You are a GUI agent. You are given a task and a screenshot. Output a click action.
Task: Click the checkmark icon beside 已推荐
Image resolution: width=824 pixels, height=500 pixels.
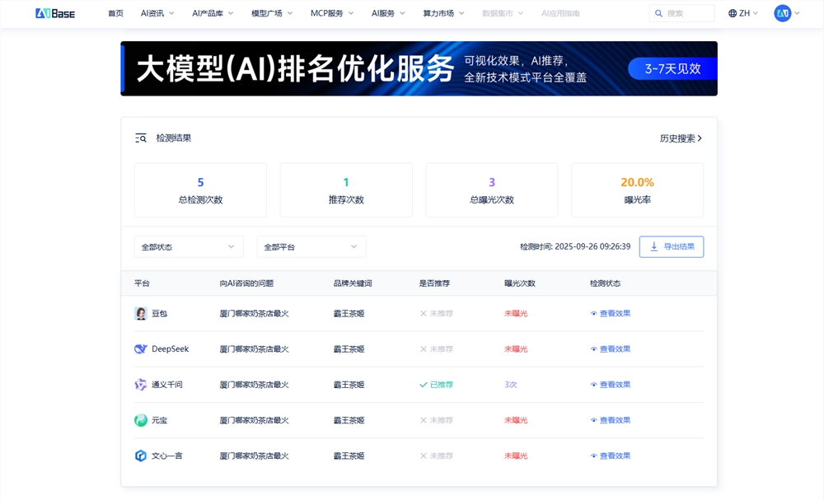[423, 385]
